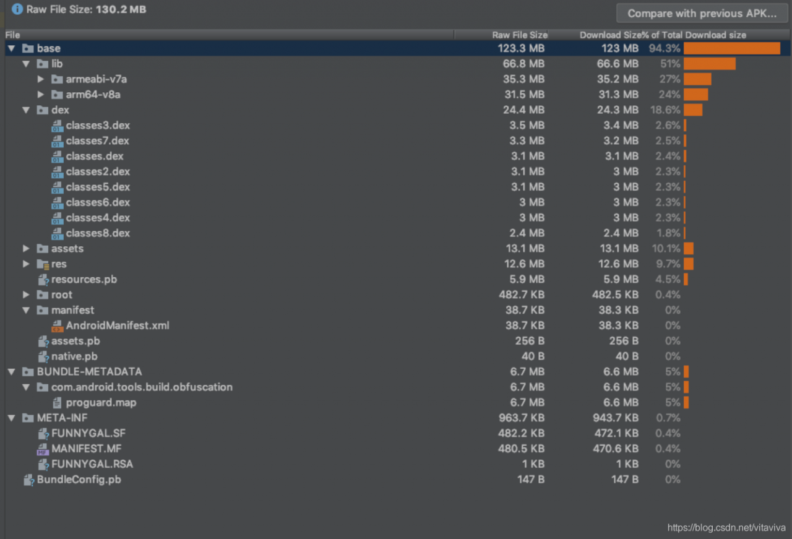Expand the root folder

(26, 295)
